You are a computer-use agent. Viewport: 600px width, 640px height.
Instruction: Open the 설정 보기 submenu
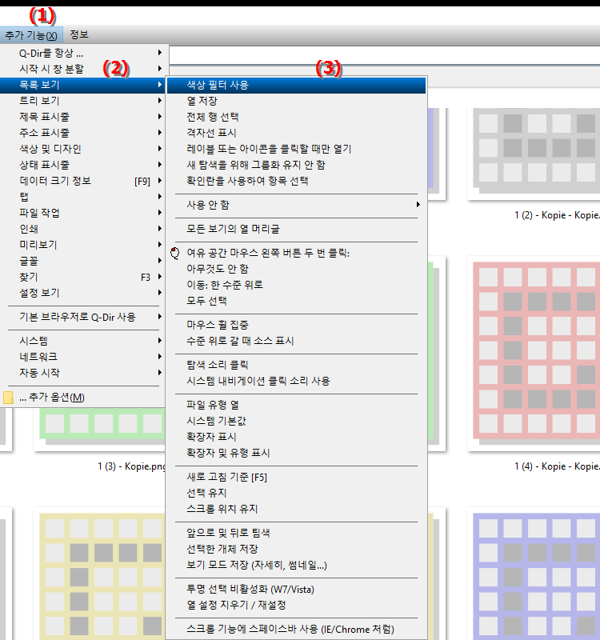(x=84, y=293)
